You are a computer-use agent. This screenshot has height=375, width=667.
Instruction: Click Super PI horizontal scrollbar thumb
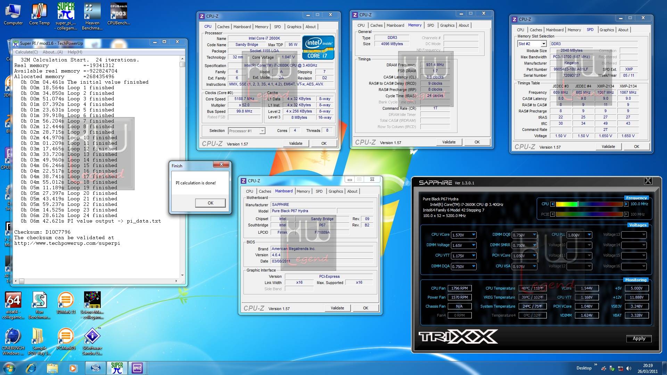point(22,281)
